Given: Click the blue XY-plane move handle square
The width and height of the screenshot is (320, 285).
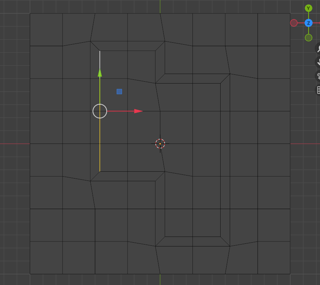Looking at the screenshot, I should tap(119, 92).
